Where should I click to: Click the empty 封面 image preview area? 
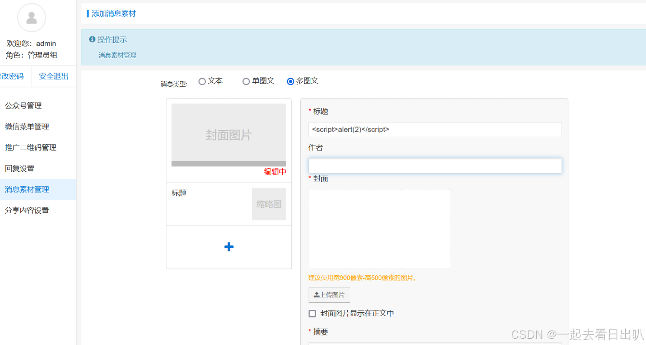[380, 229]
